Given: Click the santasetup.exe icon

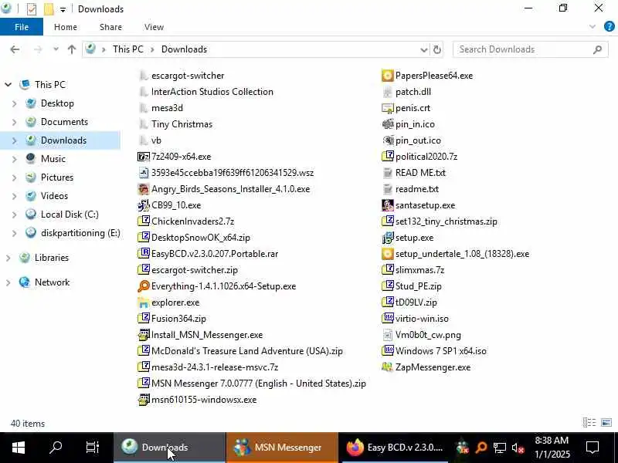Looking at the screenshot, I should point(388,205).
